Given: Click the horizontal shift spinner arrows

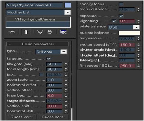Looking at the screenshot, I should [66, 111].
